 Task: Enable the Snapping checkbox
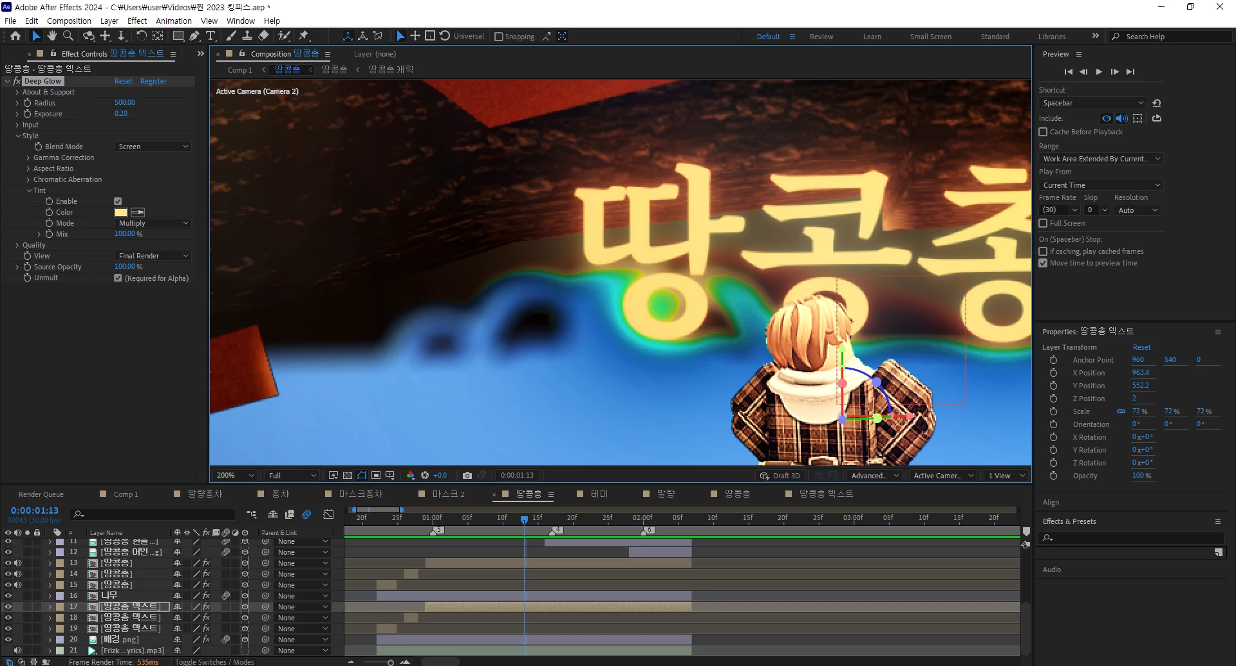coord(498,37)
